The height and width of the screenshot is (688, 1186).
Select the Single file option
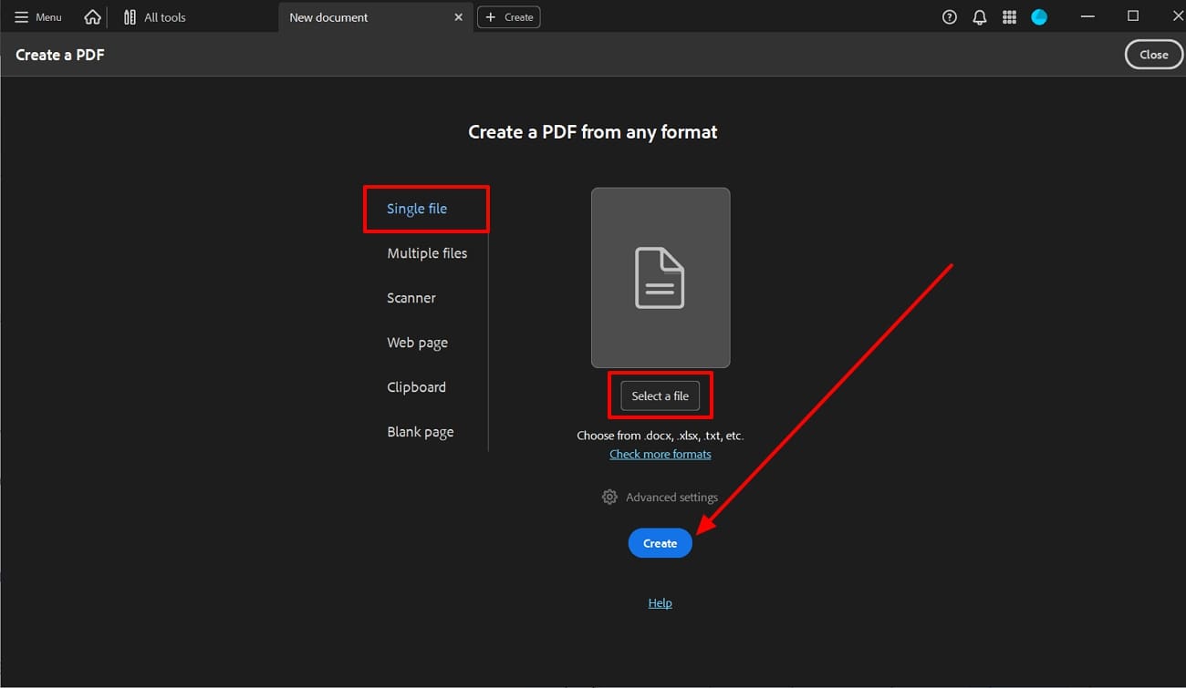[417, 209]
